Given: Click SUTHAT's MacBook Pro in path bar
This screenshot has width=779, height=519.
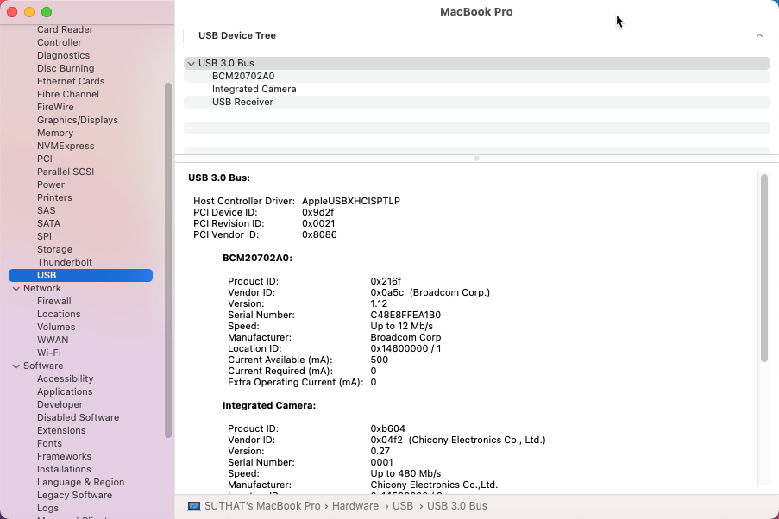Looking at the screenshot, I should [262, 506].
